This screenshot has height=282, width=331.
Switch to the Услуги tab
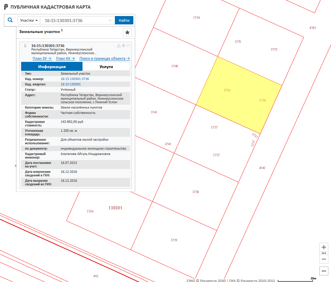(x=106, y=67)
